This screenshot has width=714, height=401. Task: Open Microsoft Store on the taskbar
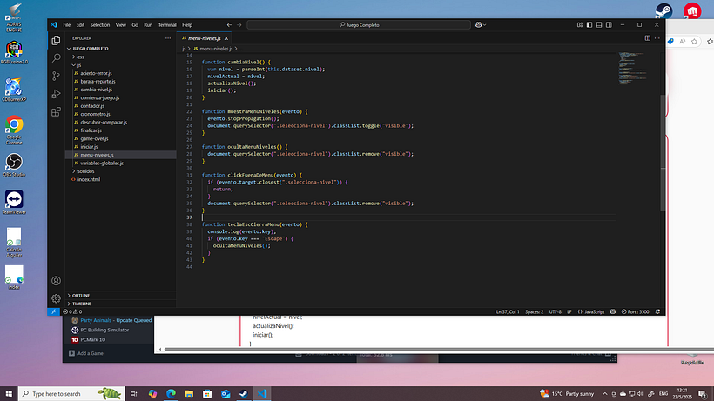207,394
